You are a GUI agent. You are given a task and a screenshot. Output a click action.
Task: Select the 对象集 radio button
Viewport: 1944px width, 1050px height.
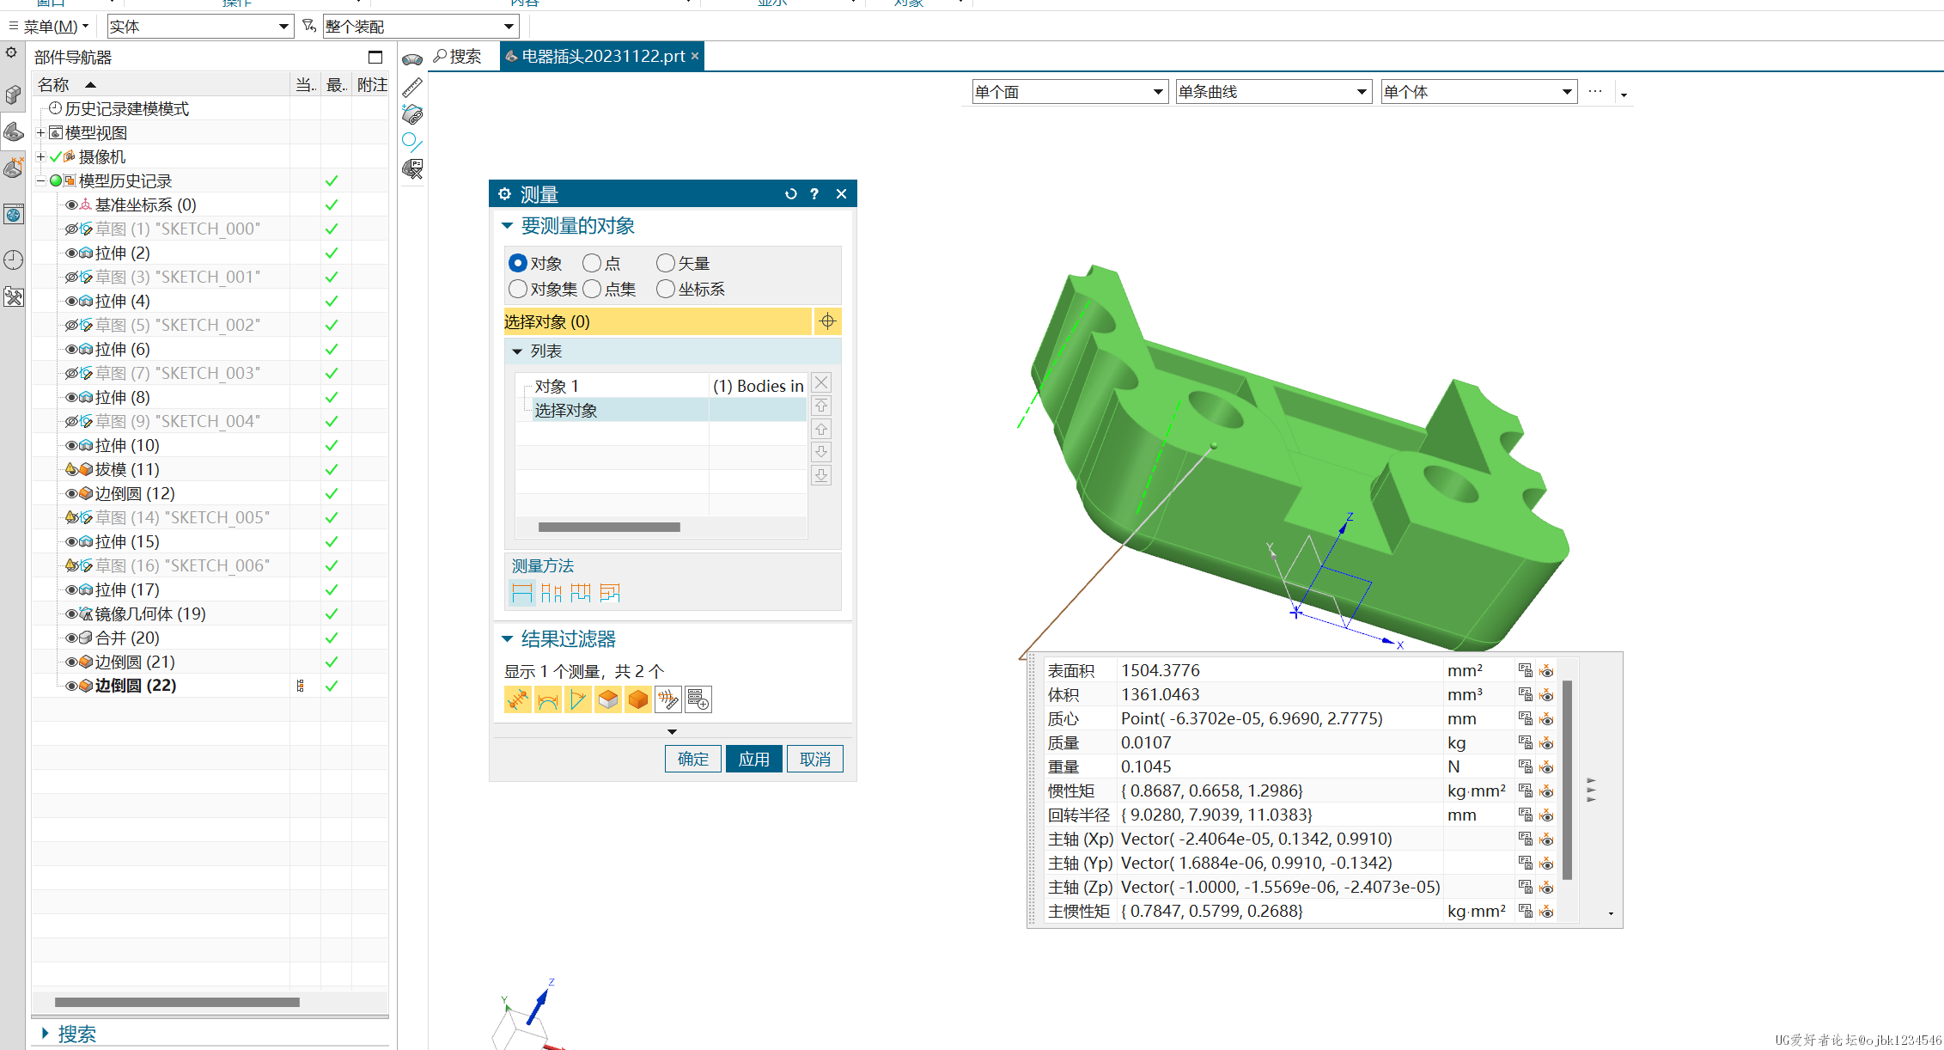click(x=517, y=289)
